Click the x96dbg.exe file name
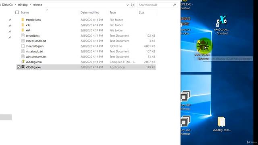 coord(33,67)
